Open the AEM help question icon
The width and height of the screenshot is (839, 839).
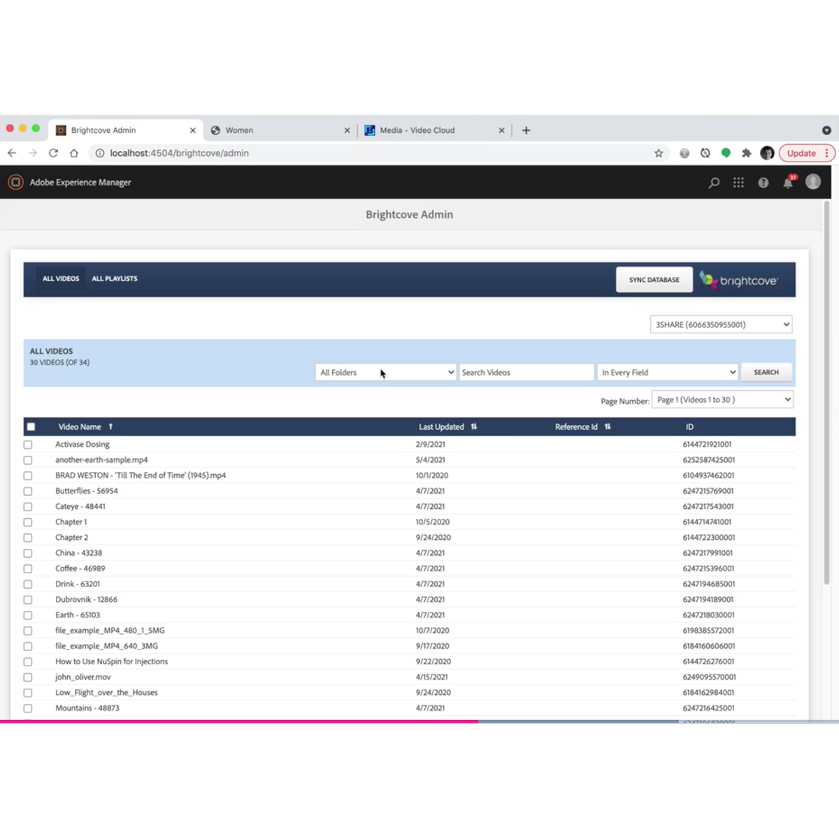coord(763,182)
